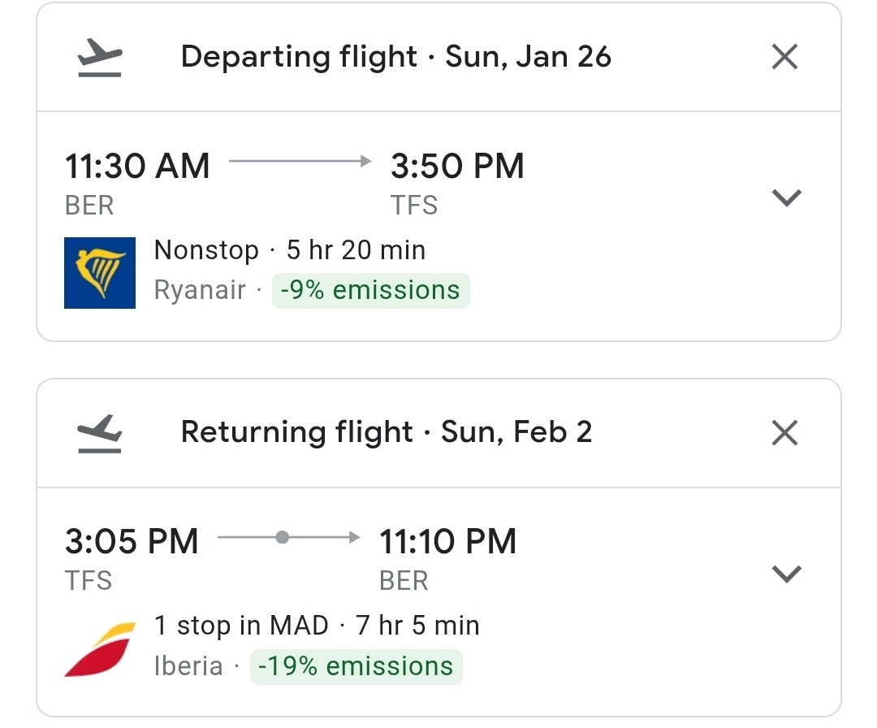877x728 pixels.
Task: Click the stop dot on the return route line
Action: coord(283,537)
